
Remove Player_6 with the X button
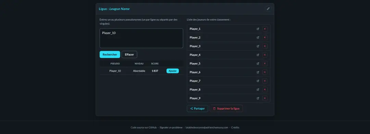(x=265, y=72)
